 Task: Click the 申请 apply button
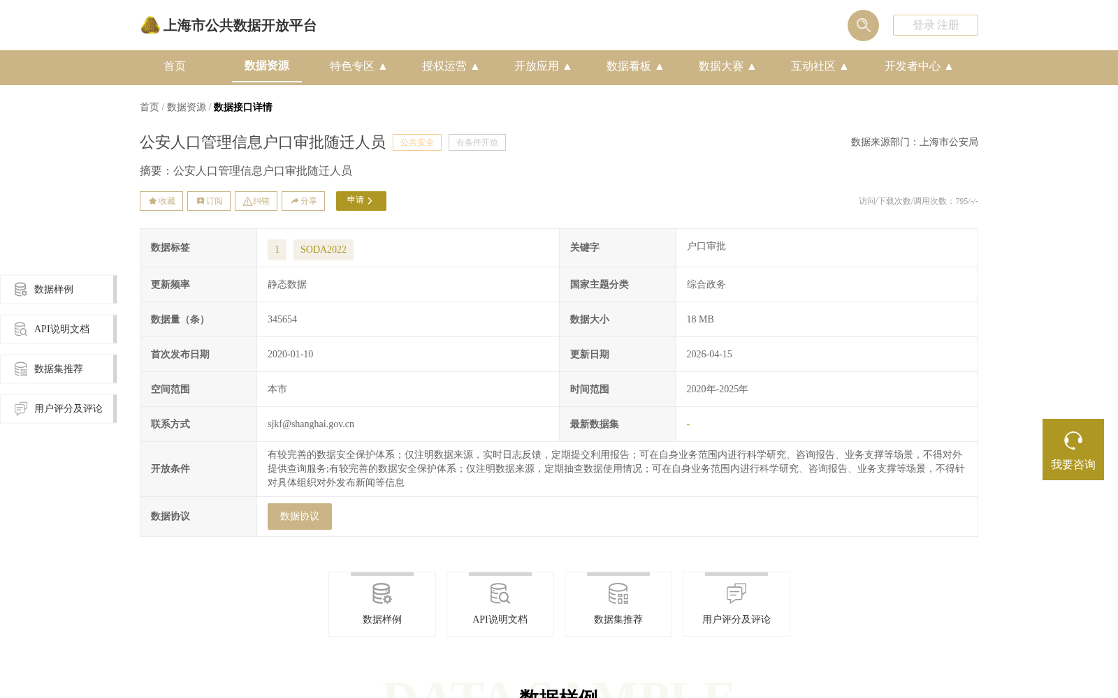[x=361, y=201]
